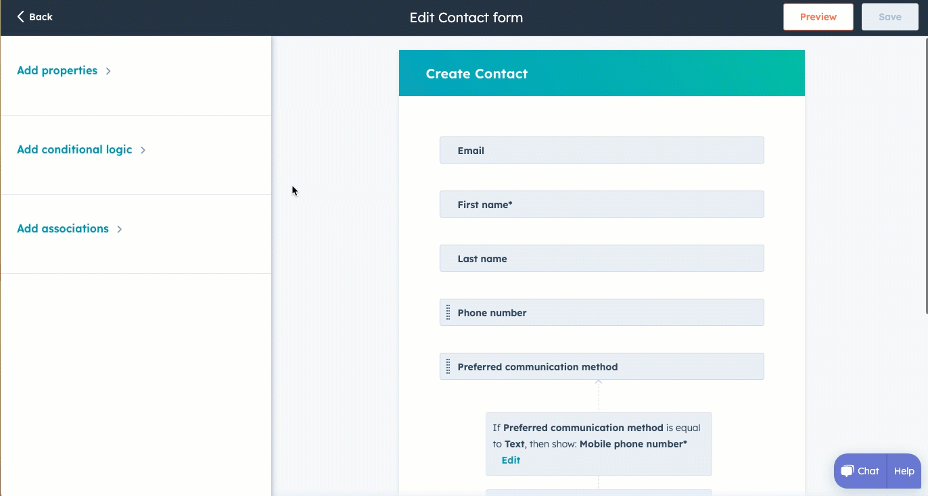The width and height of the screenshot is (928, 496).
Task: Expand the Add associations section
Action: [70, 228]
